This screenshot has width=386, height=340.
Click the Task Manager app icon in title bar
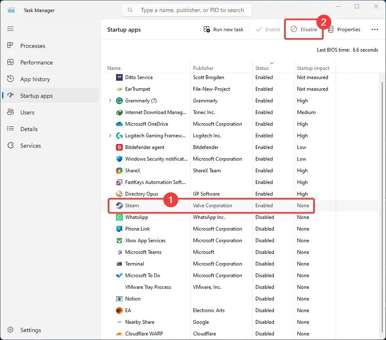click(11, 10)
